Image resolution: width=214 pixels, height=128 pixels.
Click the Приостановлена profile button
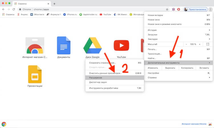click(x=195, y=9)
